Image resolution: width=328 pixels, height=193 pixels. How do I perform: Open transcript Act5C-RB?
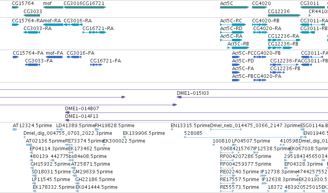pos(238,44)
